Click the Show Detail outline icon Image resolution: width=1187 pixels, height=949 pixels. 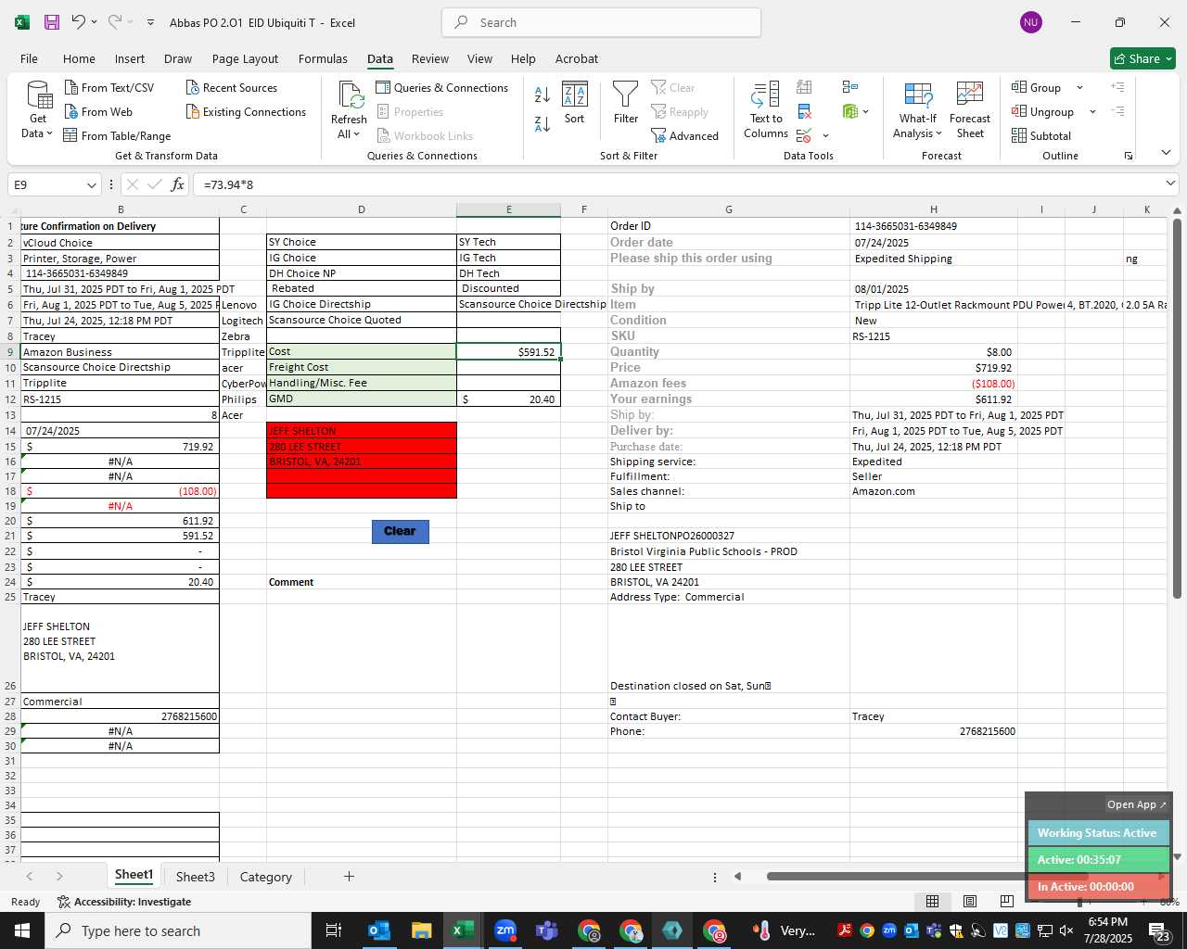tap(1117, 87)
